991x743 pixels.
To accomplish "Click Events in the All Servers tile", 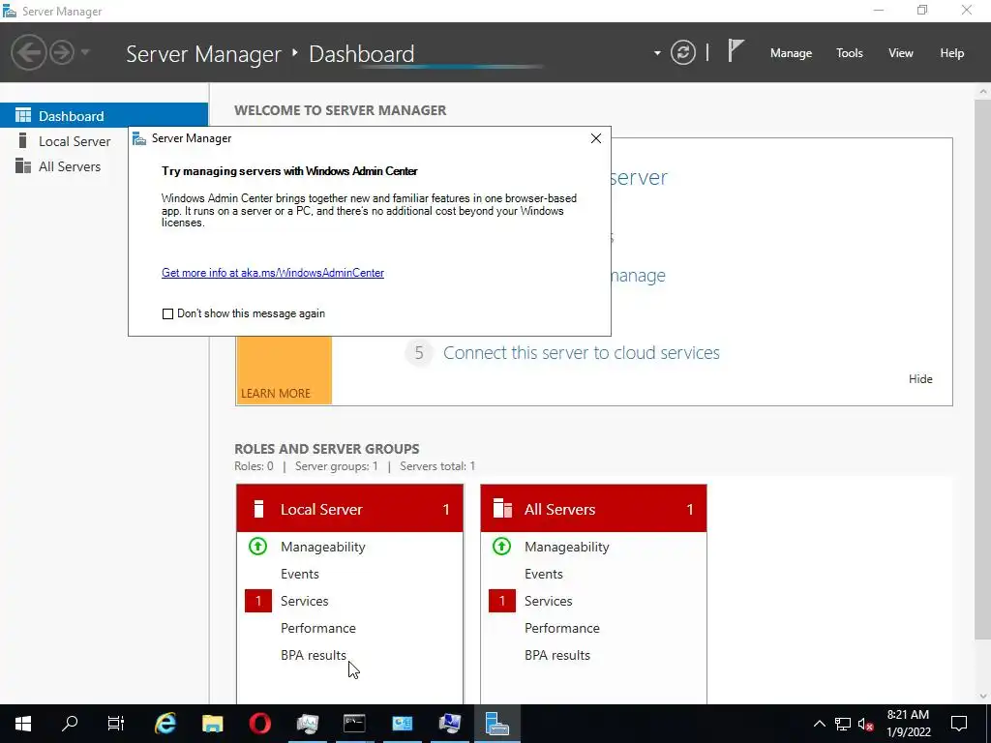I will tap(544, 574).
